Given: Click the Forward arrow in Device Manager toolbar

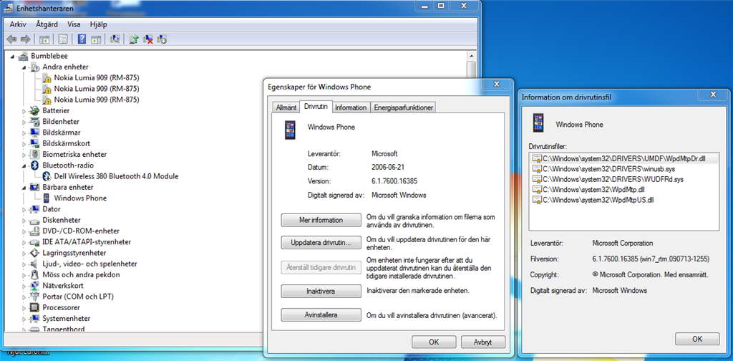Looking at the screenshot, I should 25,39.
